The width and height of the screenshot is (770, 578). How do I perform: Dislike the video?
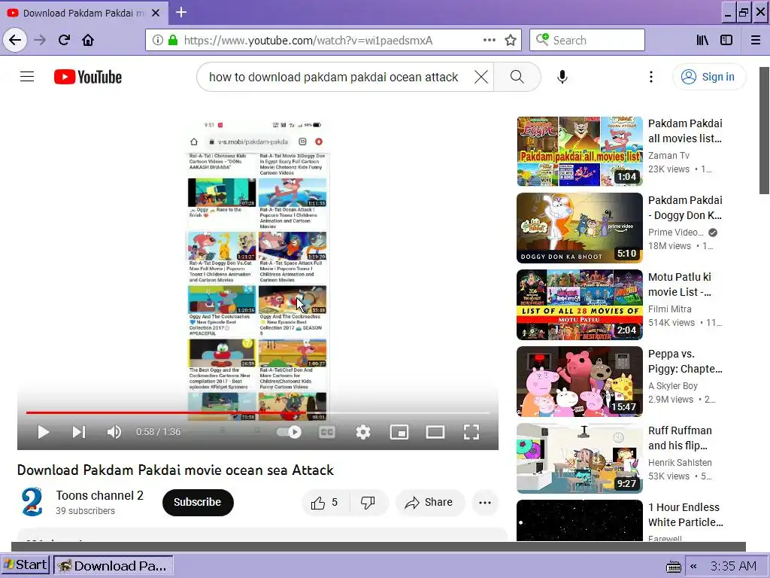coord(368,502)
